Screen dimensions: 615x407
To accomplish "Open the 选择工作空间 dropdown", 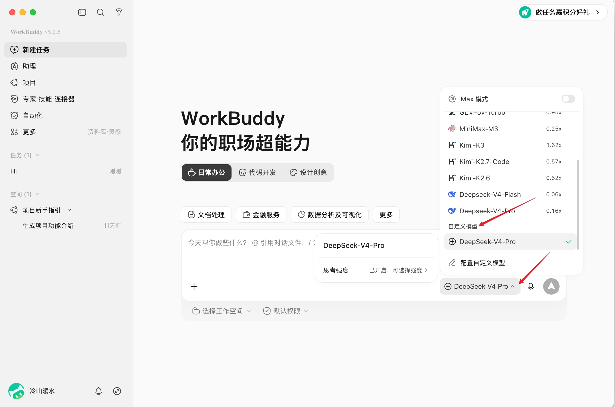I will tap(222, 311).
